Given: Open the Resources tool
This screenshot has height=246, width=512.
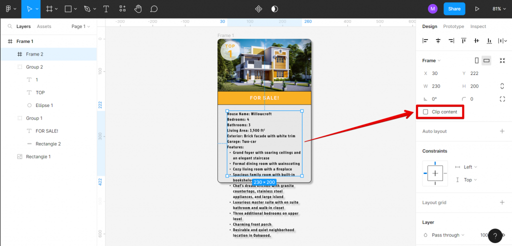Looking at the screenshot, I should 122,9.
